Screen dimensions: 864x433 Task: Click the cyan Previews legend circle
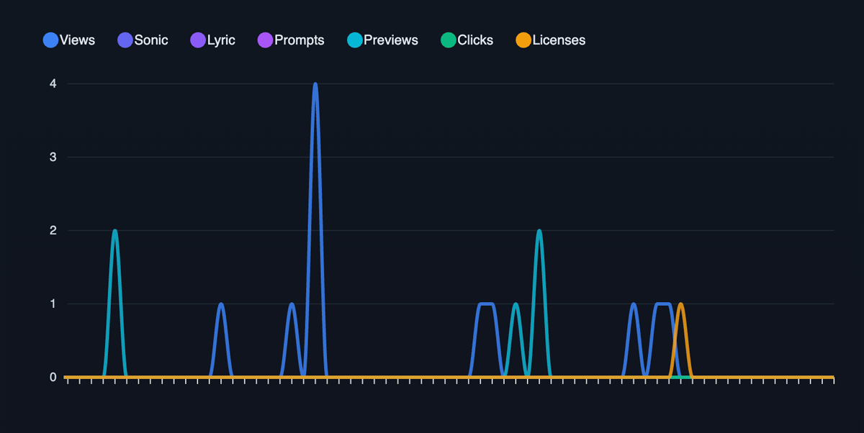click(354, 40)
